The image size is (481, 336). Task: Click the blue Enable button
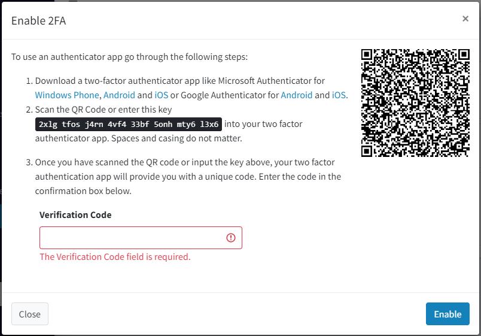click(447, 314)
